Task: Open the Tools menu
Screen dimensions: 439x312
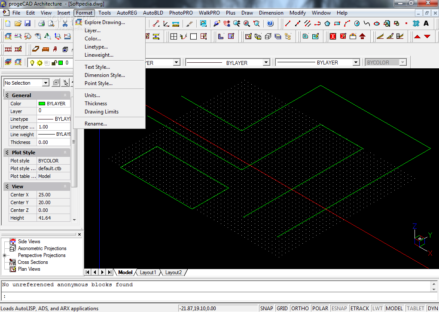Action: pyautogui.click(x=104, y=13)
